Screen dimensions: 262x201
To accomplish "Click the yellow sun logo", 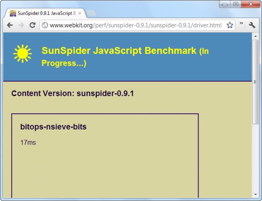I will [22, 54].
